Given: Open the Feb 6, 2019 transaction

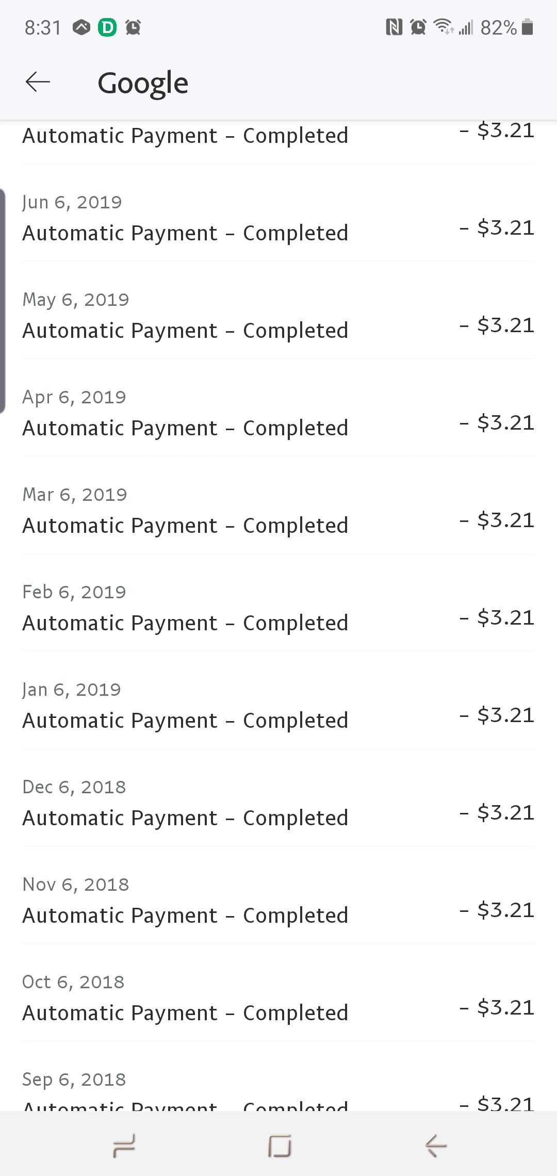Looking at the screenshot, I should point(278,608).
